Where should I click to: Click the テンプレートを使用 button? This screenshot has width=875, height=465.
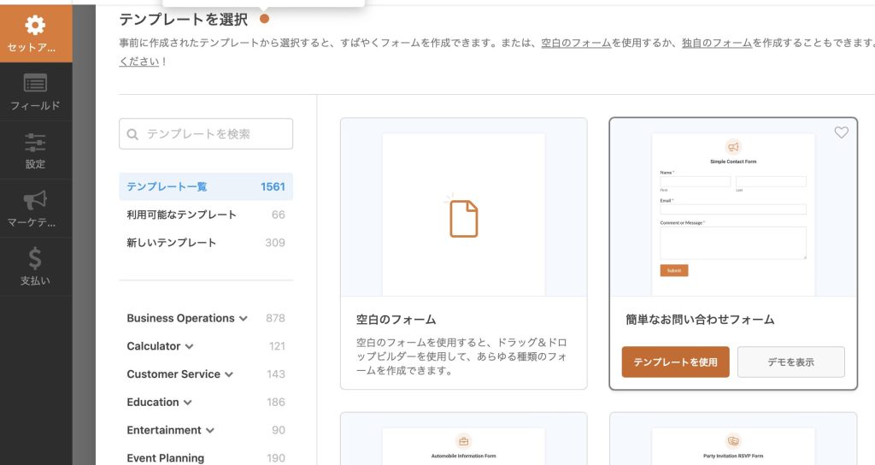point(675,362)
